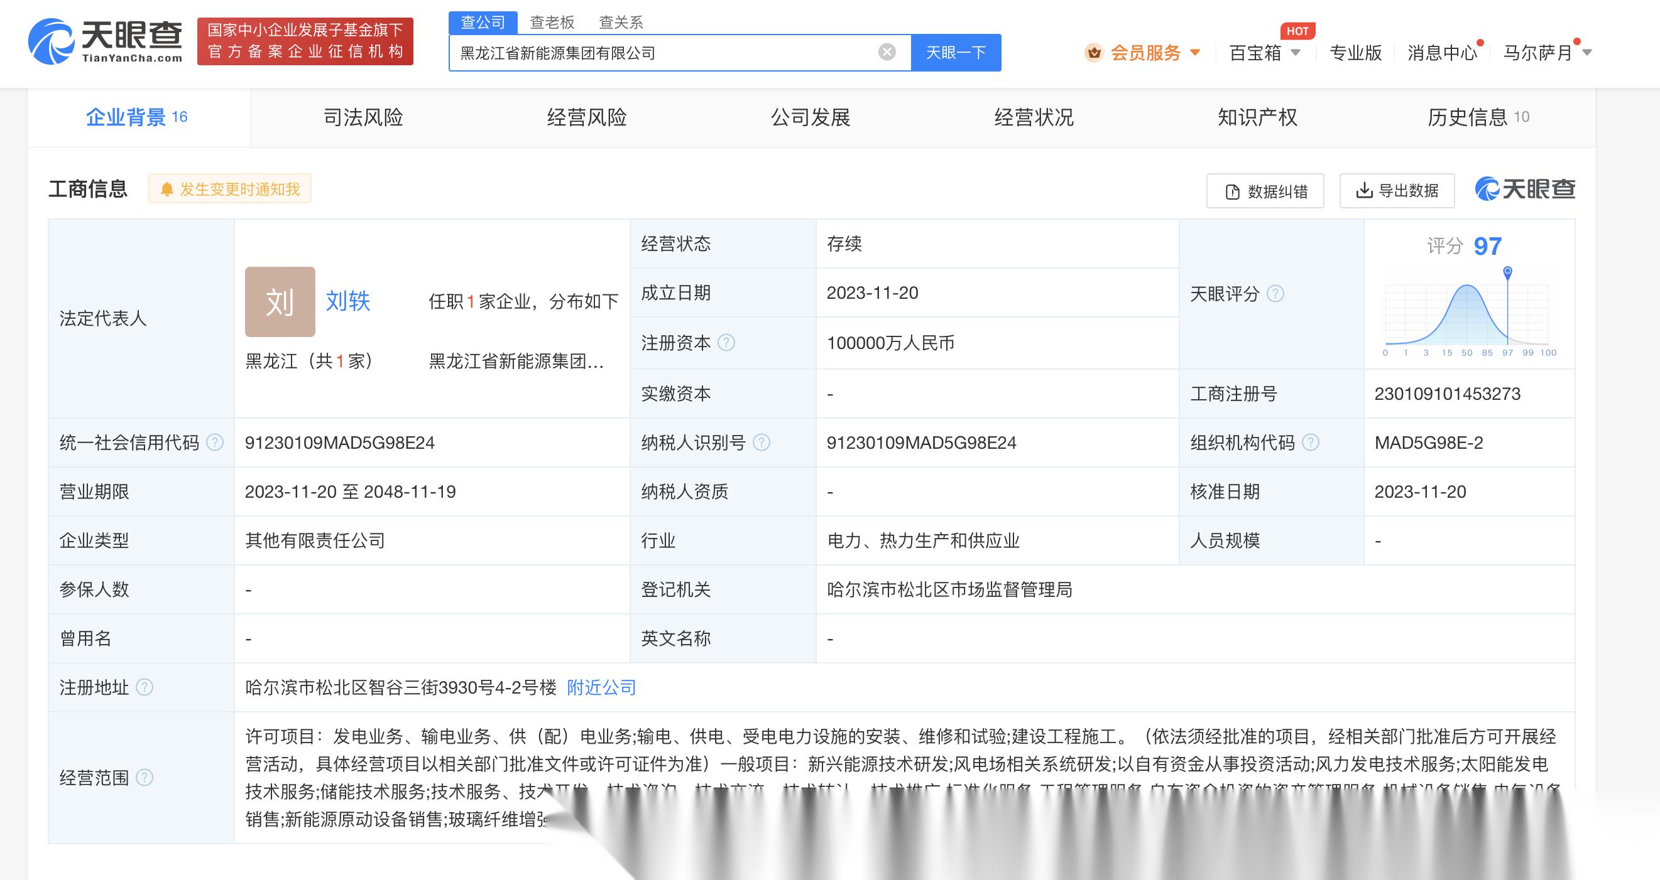The height and width of the screenshot is (880, 1660).
Task: Click the 统一社会信用代码 question mark icon
Action: click(x=216, y=443)
